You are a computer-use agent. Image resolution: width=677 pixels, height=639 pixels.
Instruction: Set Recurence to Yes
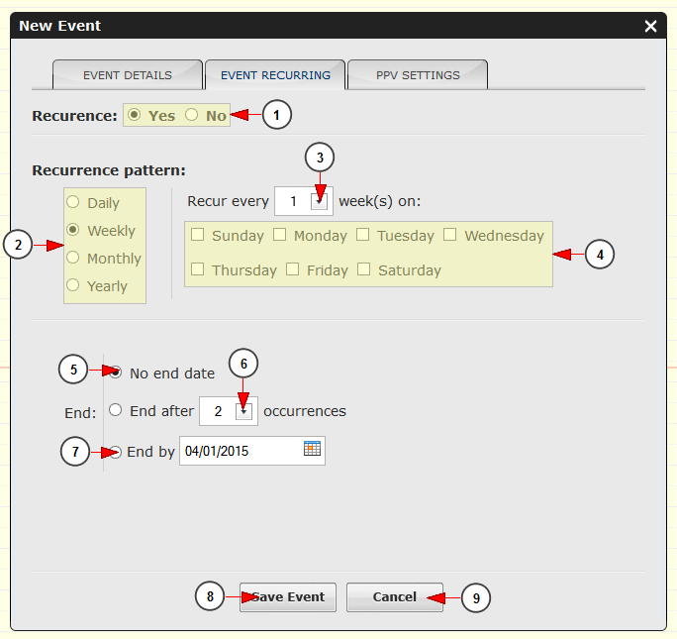pos(135,115)
